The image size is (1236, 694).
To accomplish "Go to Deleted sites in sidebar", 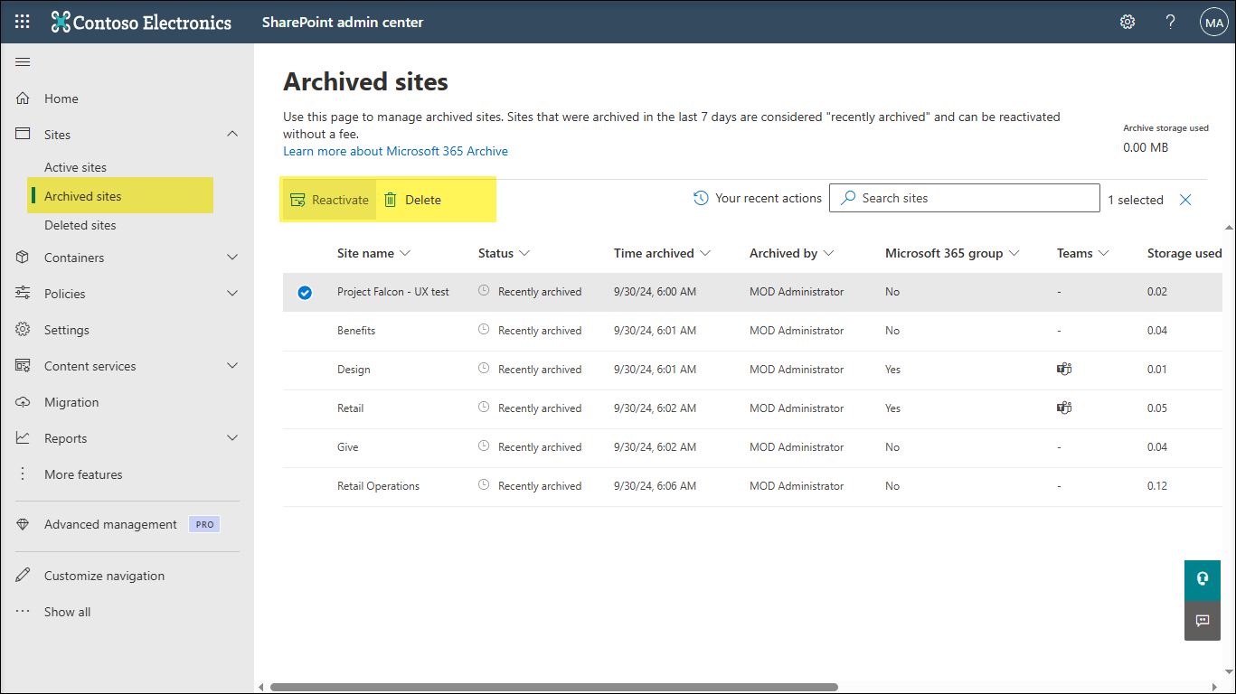I will tap(80, 225).
